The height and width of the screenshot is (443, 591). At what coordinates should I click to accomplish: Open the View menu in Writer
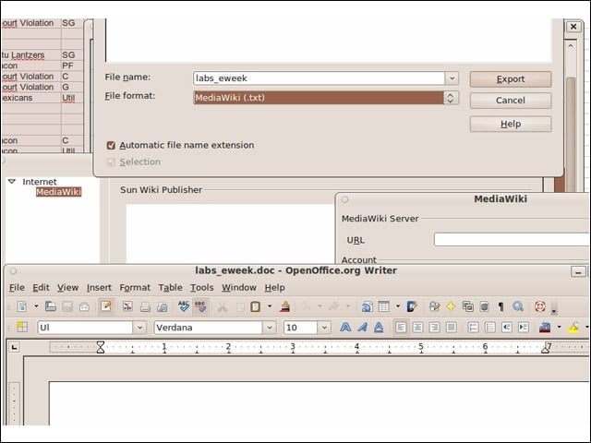[67, 288]
